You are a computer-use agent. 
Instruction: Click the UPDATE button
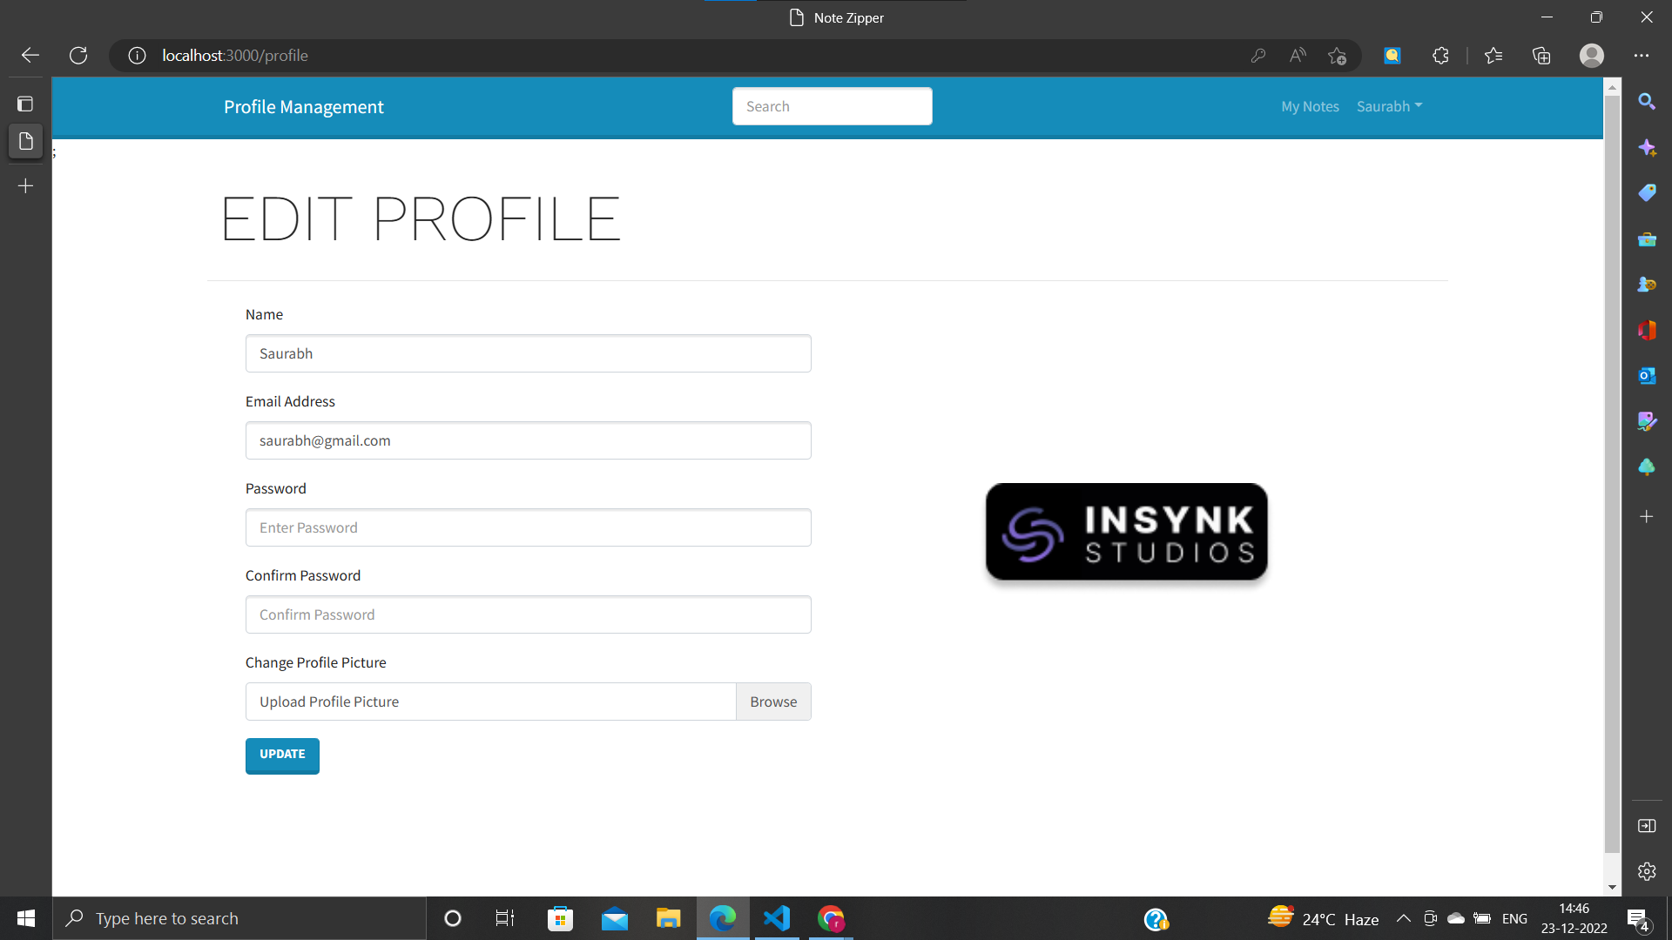[x=281, y=755]
